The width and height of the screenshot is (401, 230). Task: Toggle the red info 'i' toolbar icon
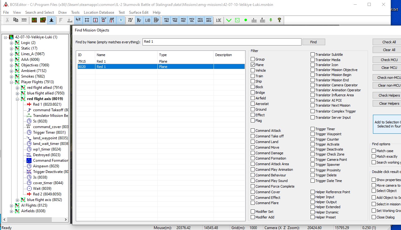click(95, 20)
